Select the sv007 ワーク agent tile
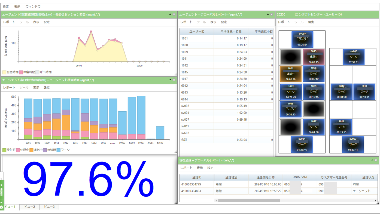Screen dimensions: 380x214 (302, 39)
